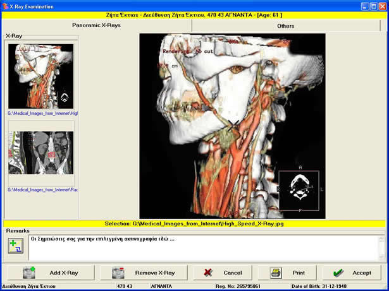Select the abdominal CT scan thumbnail
Viewport: 389px width, 291px height.
point(40,153)
